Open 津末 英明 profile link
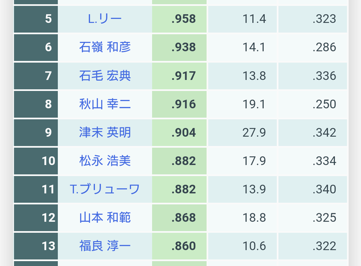 tap(105, 132)
